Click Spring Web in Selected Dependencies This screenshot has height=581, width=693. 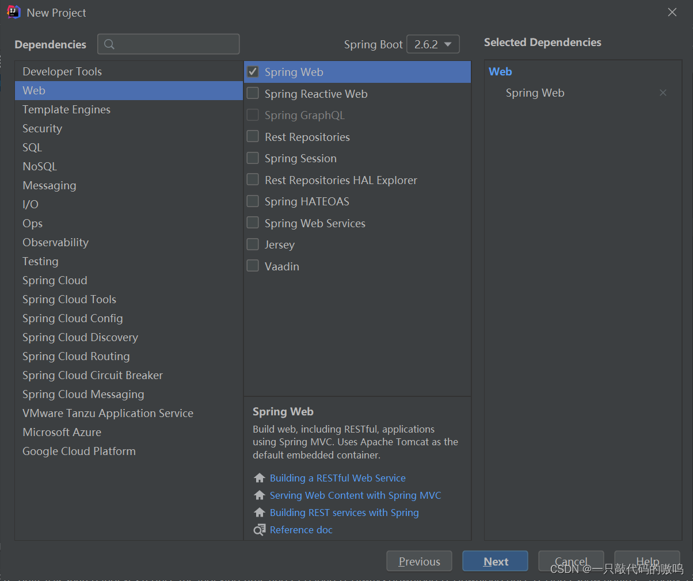coord(535,93)
